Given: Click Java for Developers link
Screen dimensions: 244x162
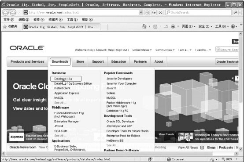Looking at the screenshot, I should point(119,79).
